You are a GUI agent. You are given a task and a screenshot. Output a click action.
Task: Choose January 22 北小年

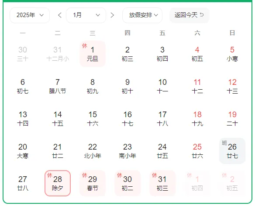click(93, 151)
